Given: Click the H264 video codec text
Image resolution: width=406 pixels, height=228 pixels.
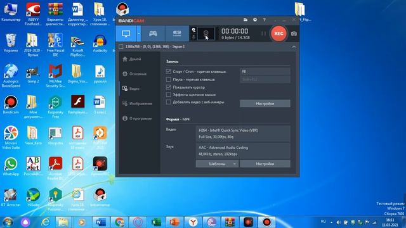Looking at the screenshot, I should click(228, 130).
